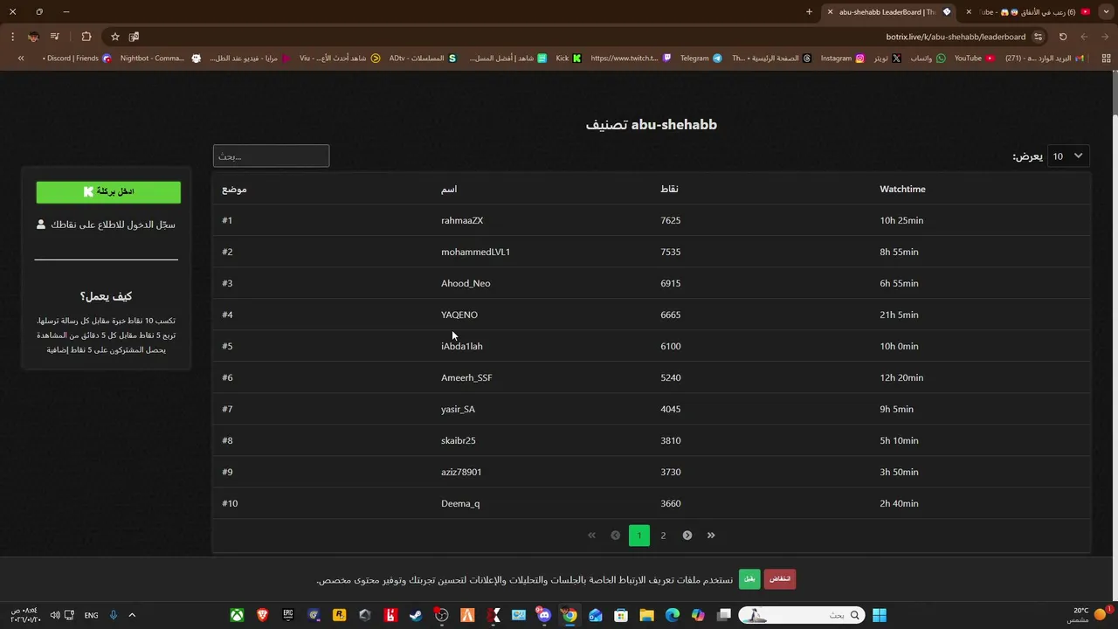
Task: Go to previous leaderboard page arrow
Action: point(615,536)
